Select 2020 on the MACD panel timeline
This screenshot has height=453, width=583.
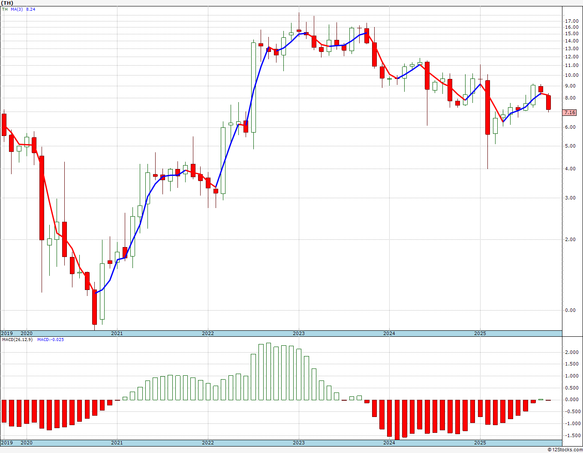27,443
